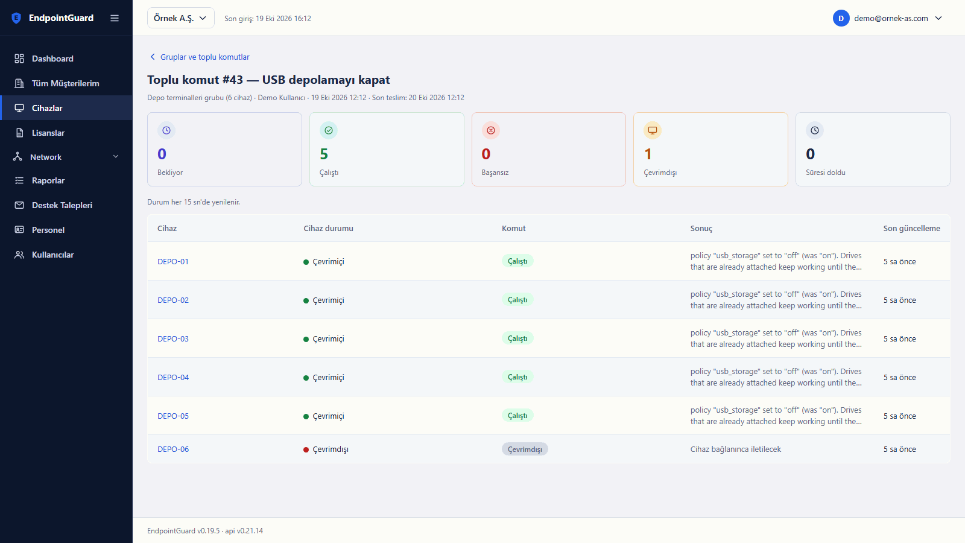965x543 pixels.
Task: Click the Bekliyor clock icon
Action: (x=166, y=130)
